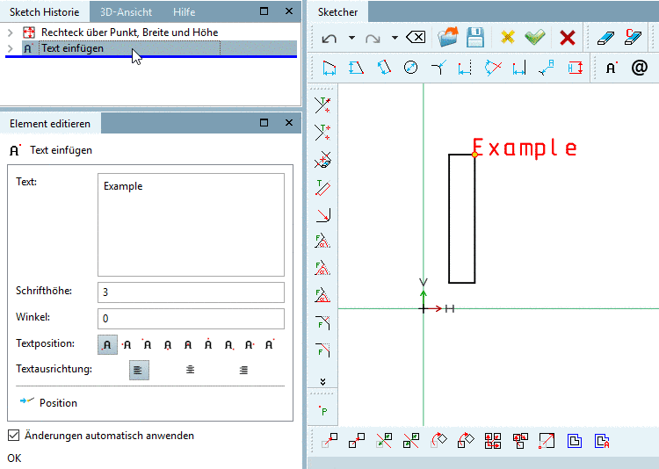Select the trim tool with eraser icon

pyautogui.click(x=322, y=160)
